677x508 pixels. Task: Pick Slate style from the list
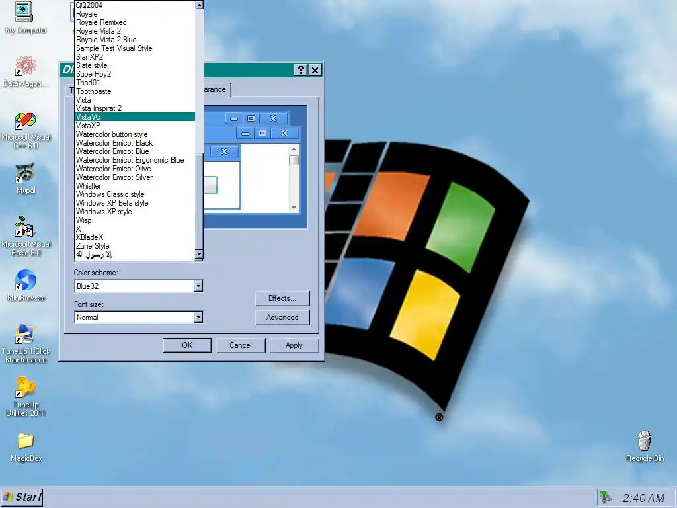[135, 65]
